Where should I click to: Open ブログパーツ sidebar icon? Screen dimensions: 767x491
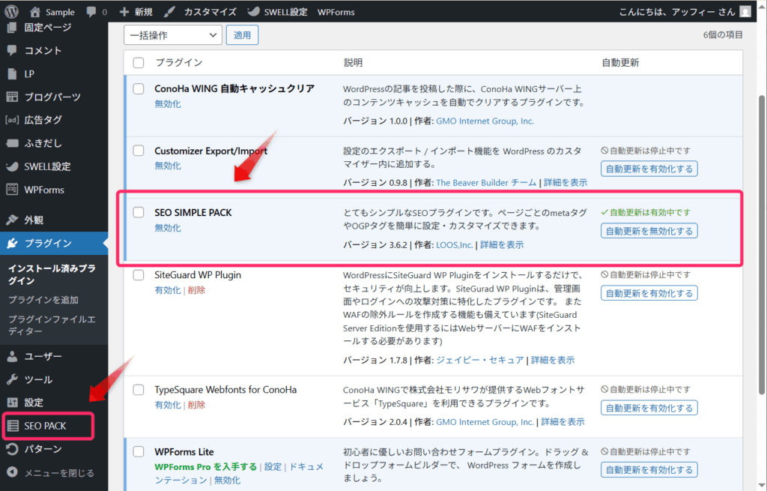12,97
